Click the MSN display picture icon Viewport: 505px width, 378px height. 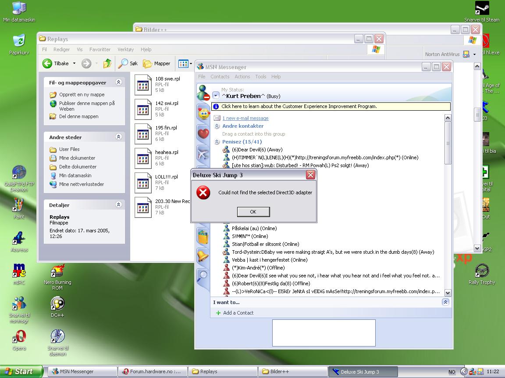coord(203,93)
